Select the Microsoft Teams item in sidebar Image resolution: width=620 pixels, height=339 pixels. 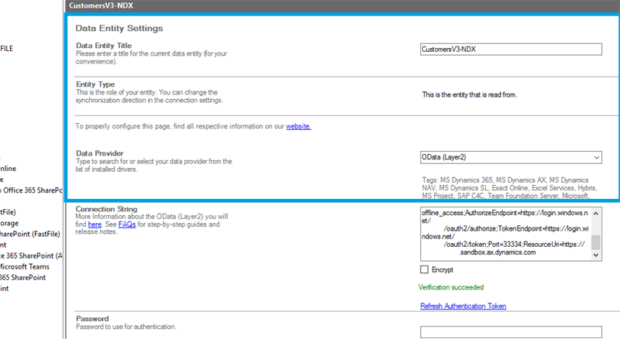[23, 266]
